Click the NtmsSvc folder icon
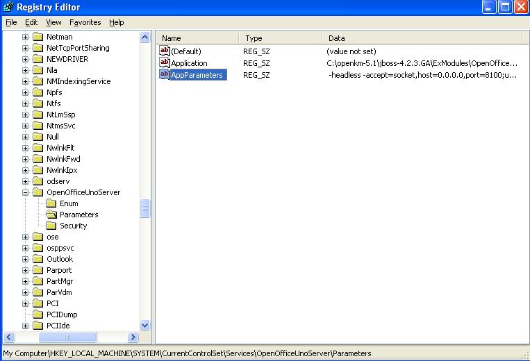The height and width of the screenshot is (361, 530). point(38,126)
